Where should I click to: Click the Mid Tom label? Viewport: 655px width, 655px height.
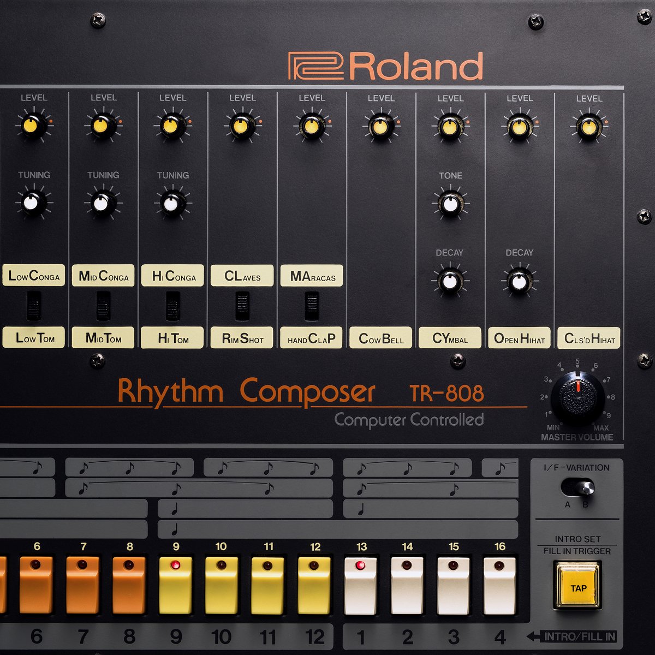click(x=103, y=338)
